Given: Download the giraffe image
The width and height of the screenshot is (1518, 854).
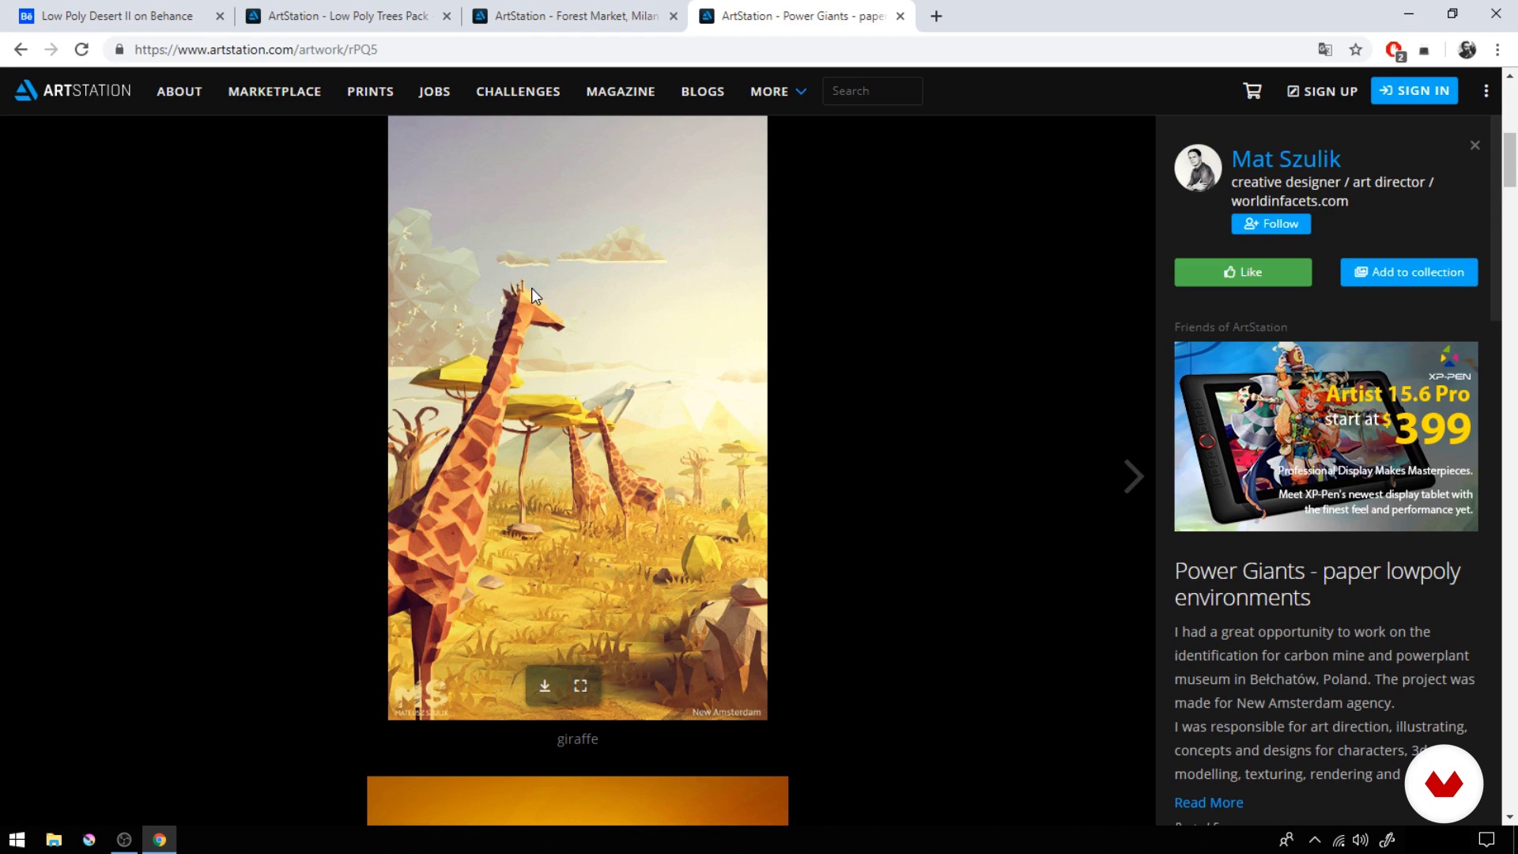Looking at the screenshot, I should tap(545, 686).
